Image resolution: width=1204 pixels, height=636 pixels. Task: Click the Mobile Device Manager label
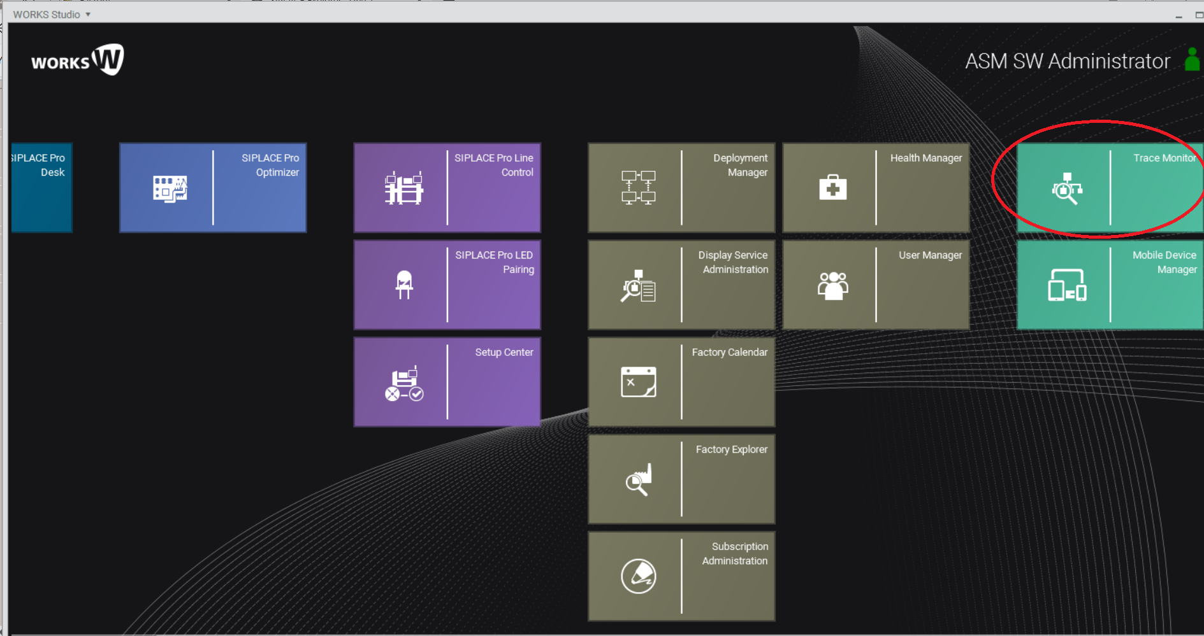click(x=1164, y=262)
